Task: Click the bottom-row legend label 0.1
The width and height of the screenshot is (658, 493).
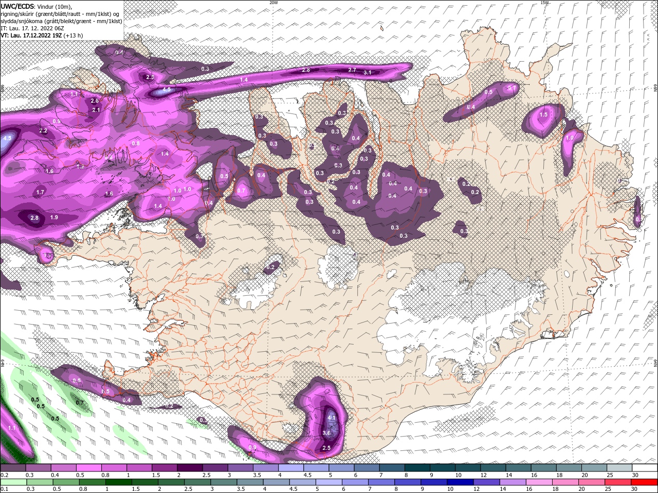Action: point(5,489)
